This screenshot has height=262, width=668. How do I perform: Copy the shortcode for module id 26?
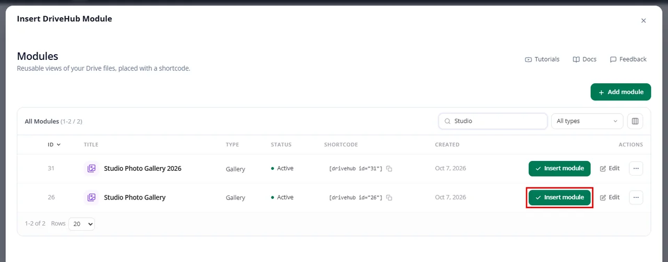pyautogui.click(x=389, y=198)
